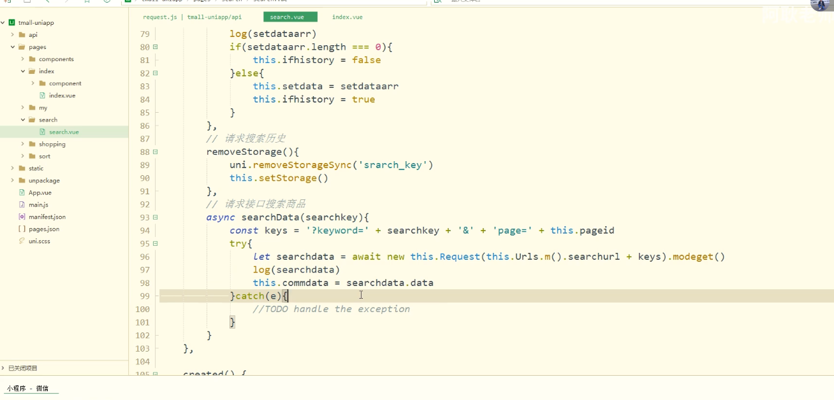Click the search folder icon
The height and width of the screenshot is (400, 834).
click(33, 120)
